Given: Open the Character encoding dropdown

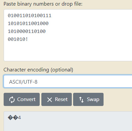Looking at the screenshot, I should 68,82.
